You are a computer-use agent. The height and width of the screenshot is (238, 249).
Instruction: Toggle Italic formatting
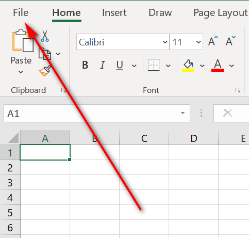(103, 65)
